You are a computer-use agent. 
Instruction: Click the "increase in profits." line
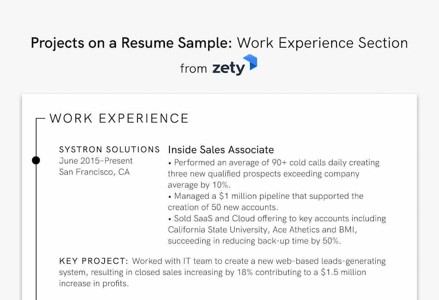click(x=94, y=284)
